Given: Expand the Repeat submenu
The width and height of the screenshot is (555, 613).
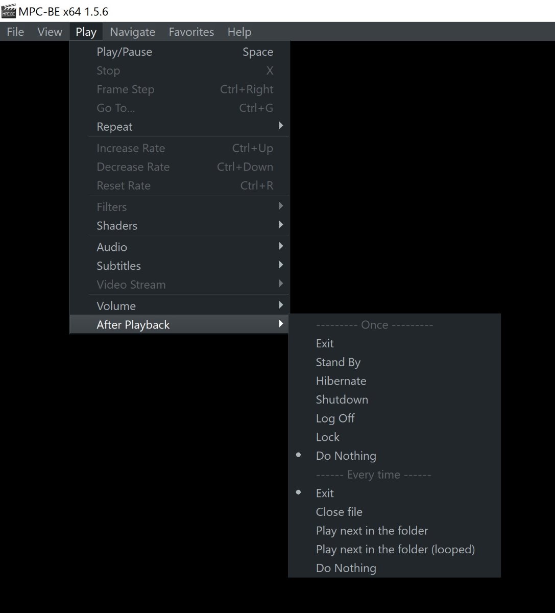Looking at the screenshot, I should pos(114,126).
